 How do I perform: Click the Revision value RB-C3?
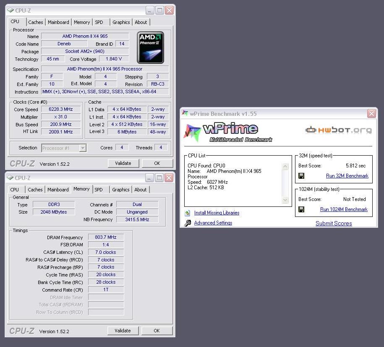[158, 84]
